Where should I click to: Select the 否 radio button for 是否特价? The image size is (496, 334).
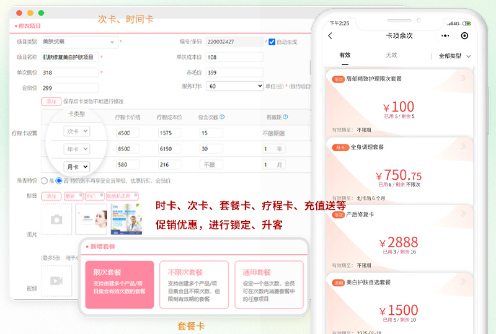point(59,181)
